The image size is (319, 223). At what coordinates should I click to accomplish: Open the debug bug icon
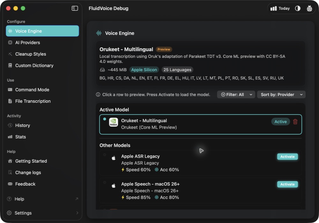coord(309,8)
